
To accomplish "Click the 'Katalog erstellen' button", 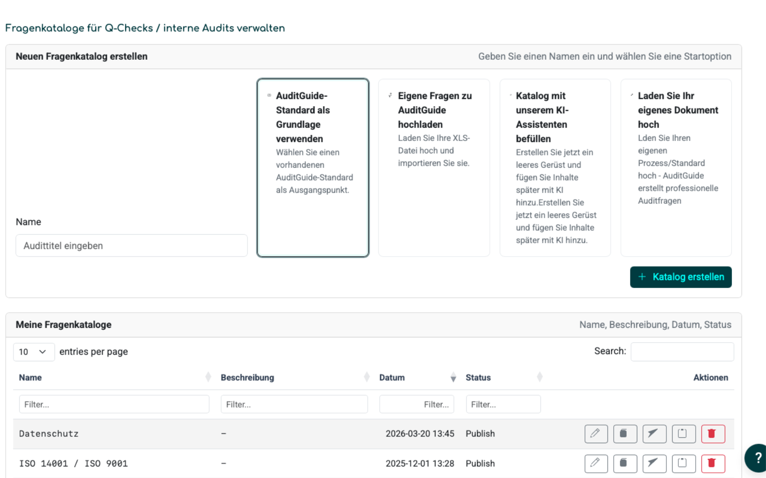I will coord(680,277).
